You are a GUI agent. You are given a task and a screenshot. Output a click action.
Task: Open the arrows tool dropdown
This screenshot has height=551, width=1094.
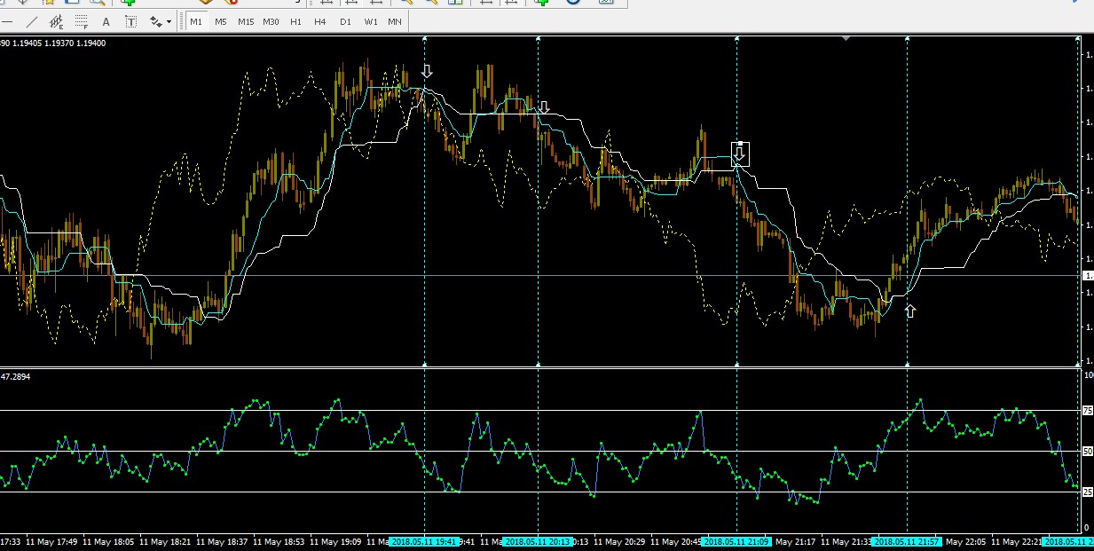[x=169, y=21]
